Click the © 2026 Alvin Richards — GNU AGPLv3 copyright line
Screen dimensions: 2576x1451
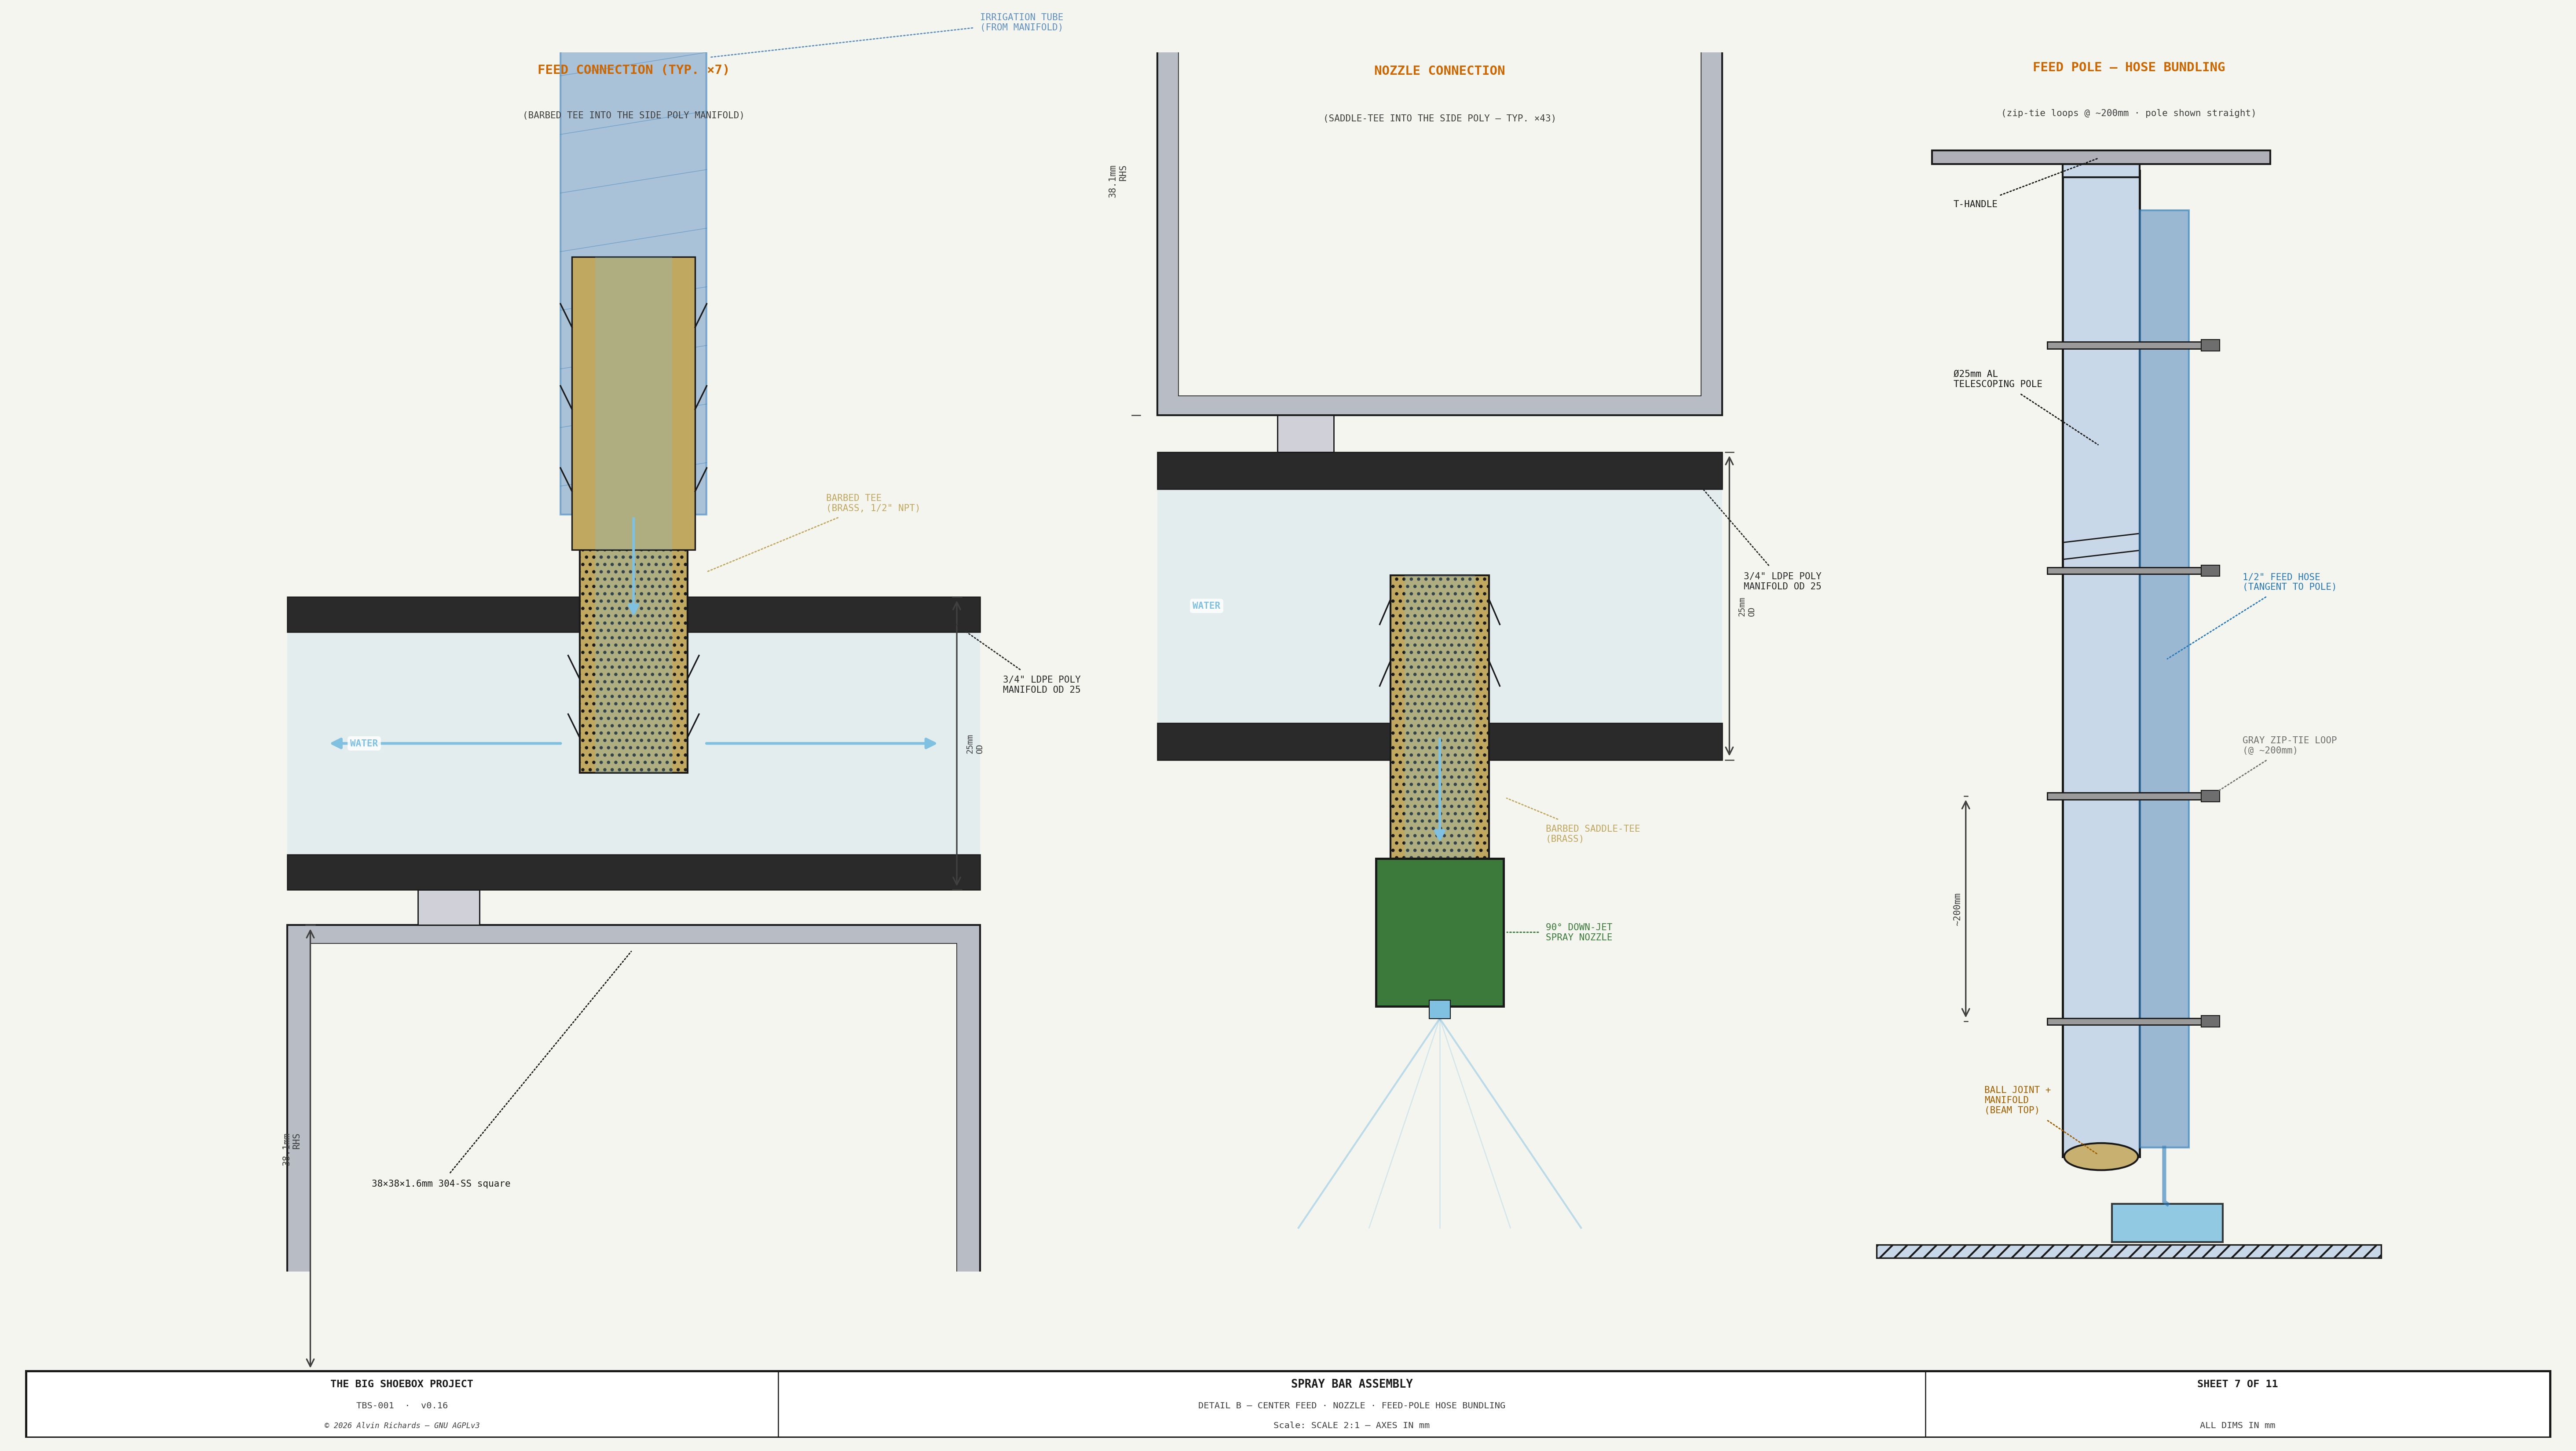pyautogui.click(x=402, y=1426)
